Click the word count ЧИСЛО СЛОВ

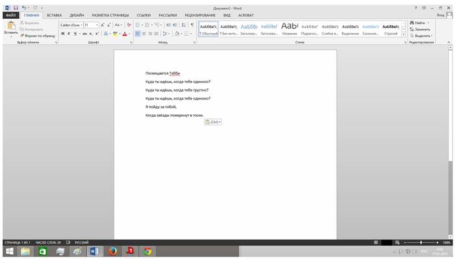click(x=48, y=242)
